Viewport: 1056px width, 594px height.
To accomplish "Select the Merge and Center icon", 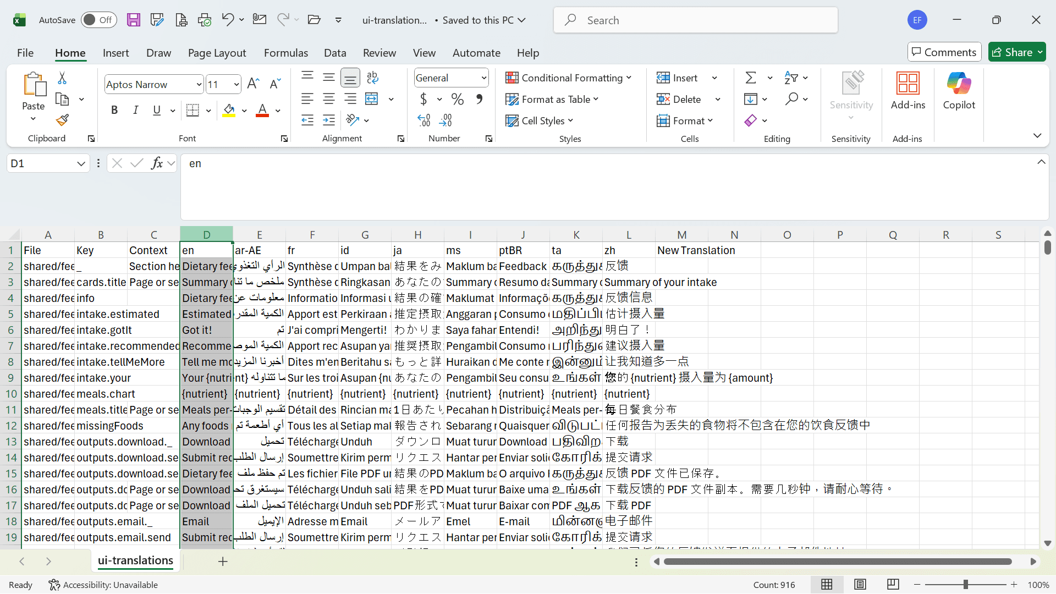I will pyautogui.click(x=372, y=99).
